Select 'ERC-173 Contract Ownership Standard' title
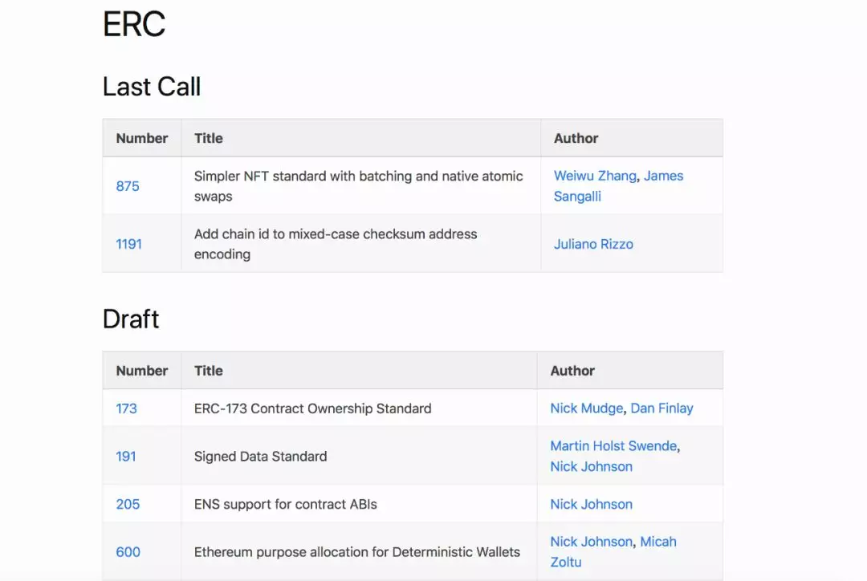867x581 pixels. pyautogui.click(x=312, y=408)
